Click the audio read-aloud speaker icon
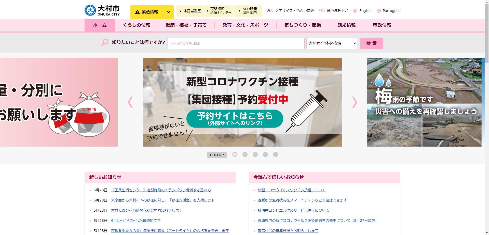Image resolution: width=489 pixels, height=235 pixels. click(x=322, y=10)
